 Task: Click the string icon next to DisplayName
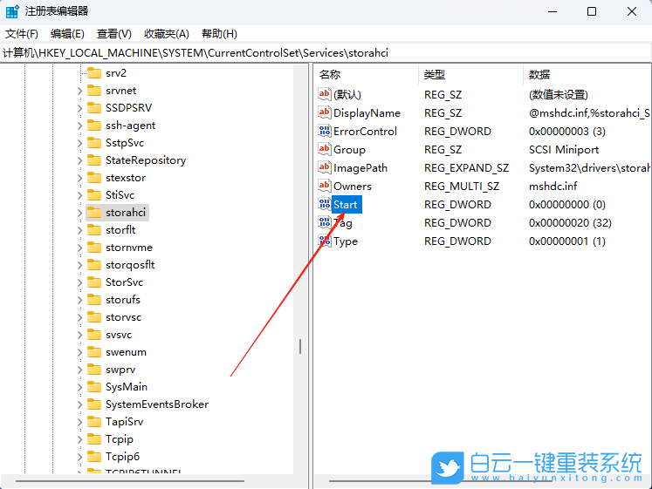pyautogui.click(x=325, y=112)
